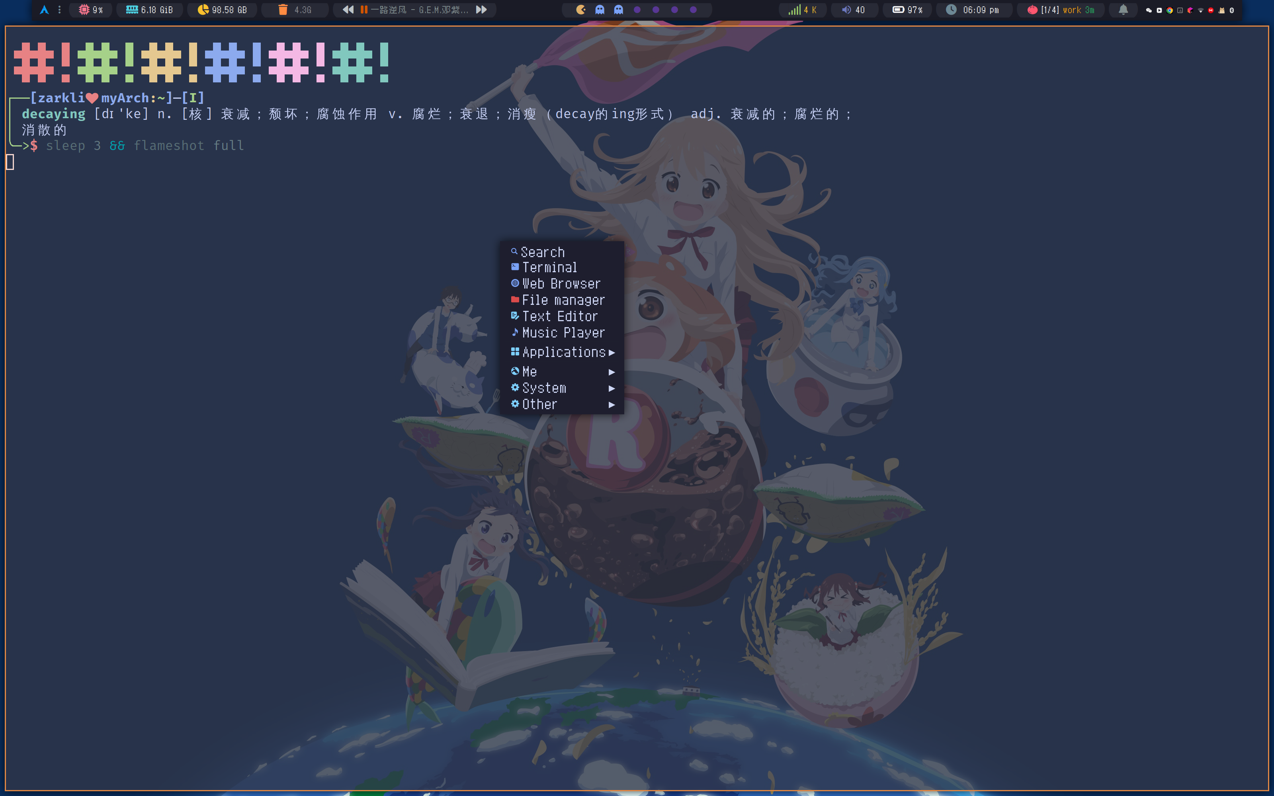This screenshot has height=796, width=1274.
Task: Launch Music Player from menu
Action: (x=563, y=333)
